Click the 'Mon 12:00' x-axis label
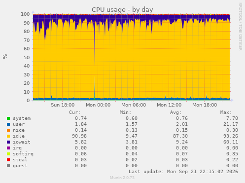Viewport: 245px width, 183px height. coord(169,105)
